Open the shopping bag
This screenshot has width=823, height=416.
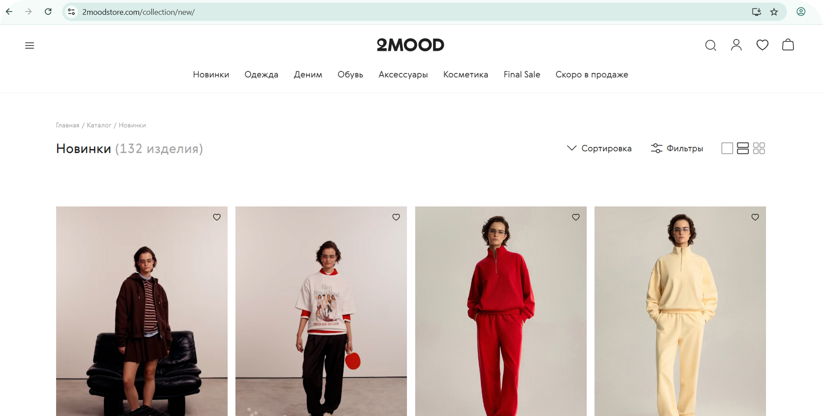tap(788, 45)
